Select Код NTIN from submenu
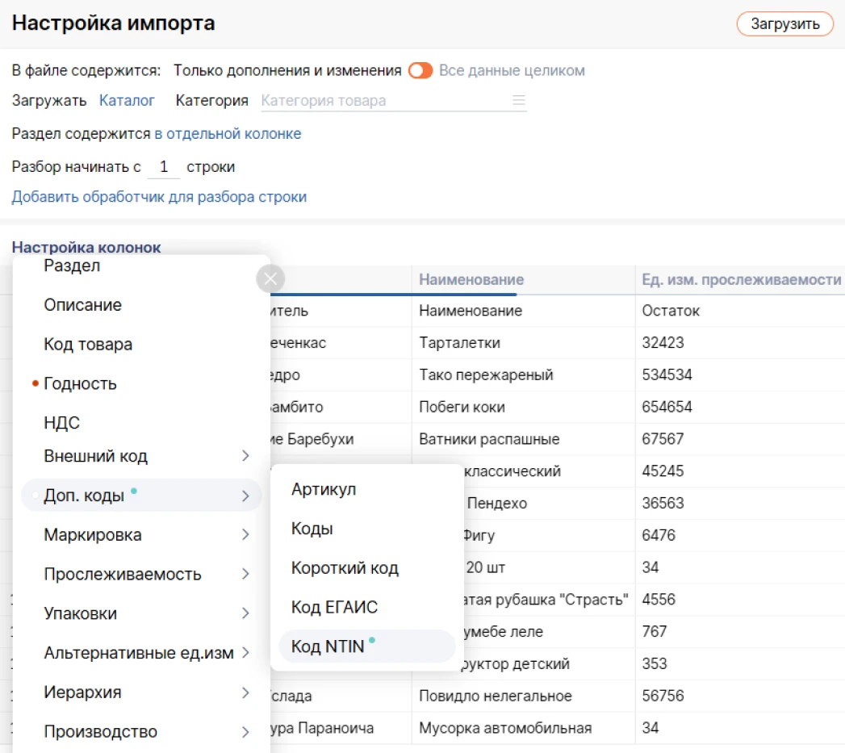 click(x=328, y=647)
